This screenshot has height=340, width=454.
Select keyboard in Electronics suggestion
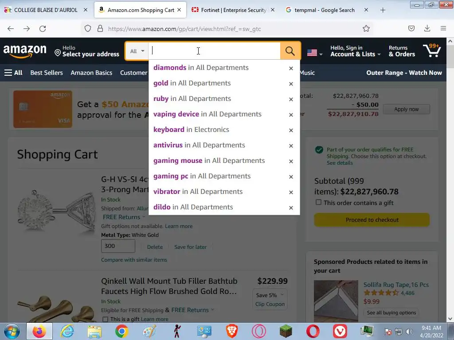click(x=191, y=130)
